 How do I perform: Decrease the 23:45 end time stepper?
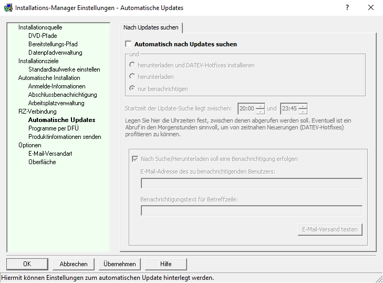pos(303,112)
